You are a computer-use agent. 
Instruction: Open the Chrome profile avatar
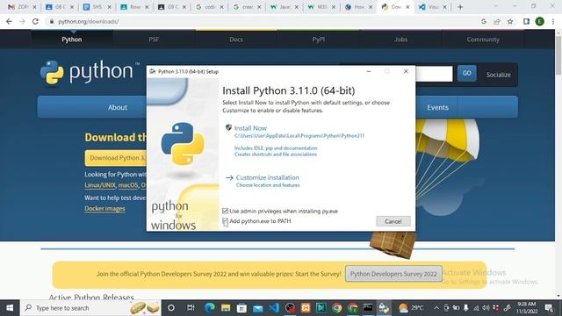[540, 21]
